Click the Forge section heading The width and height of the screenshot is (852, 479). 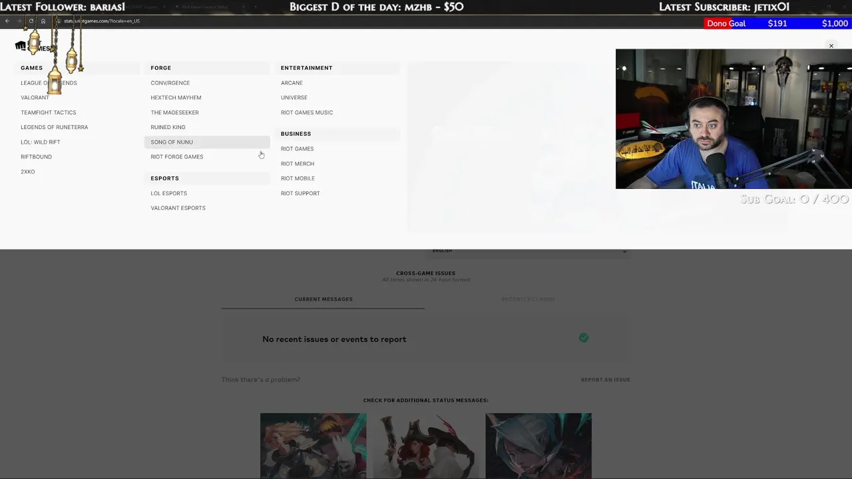click(160, 68)
